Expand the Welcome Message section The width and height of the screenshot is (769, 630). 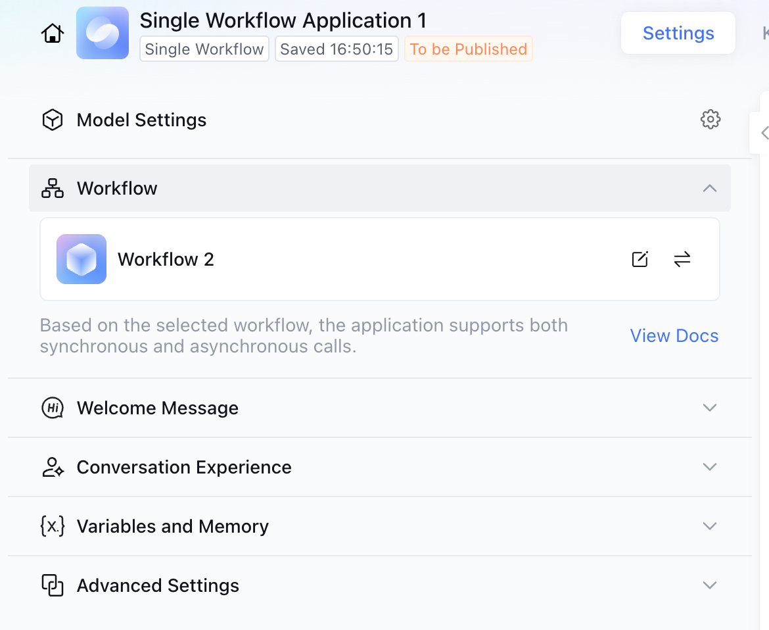click(x=709, y=408)
